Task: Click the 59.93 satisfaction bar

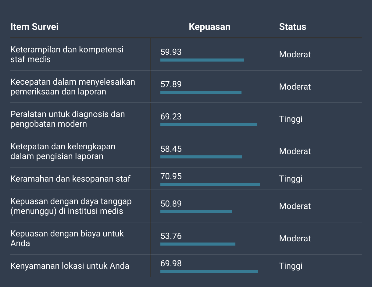Action: 202,60
